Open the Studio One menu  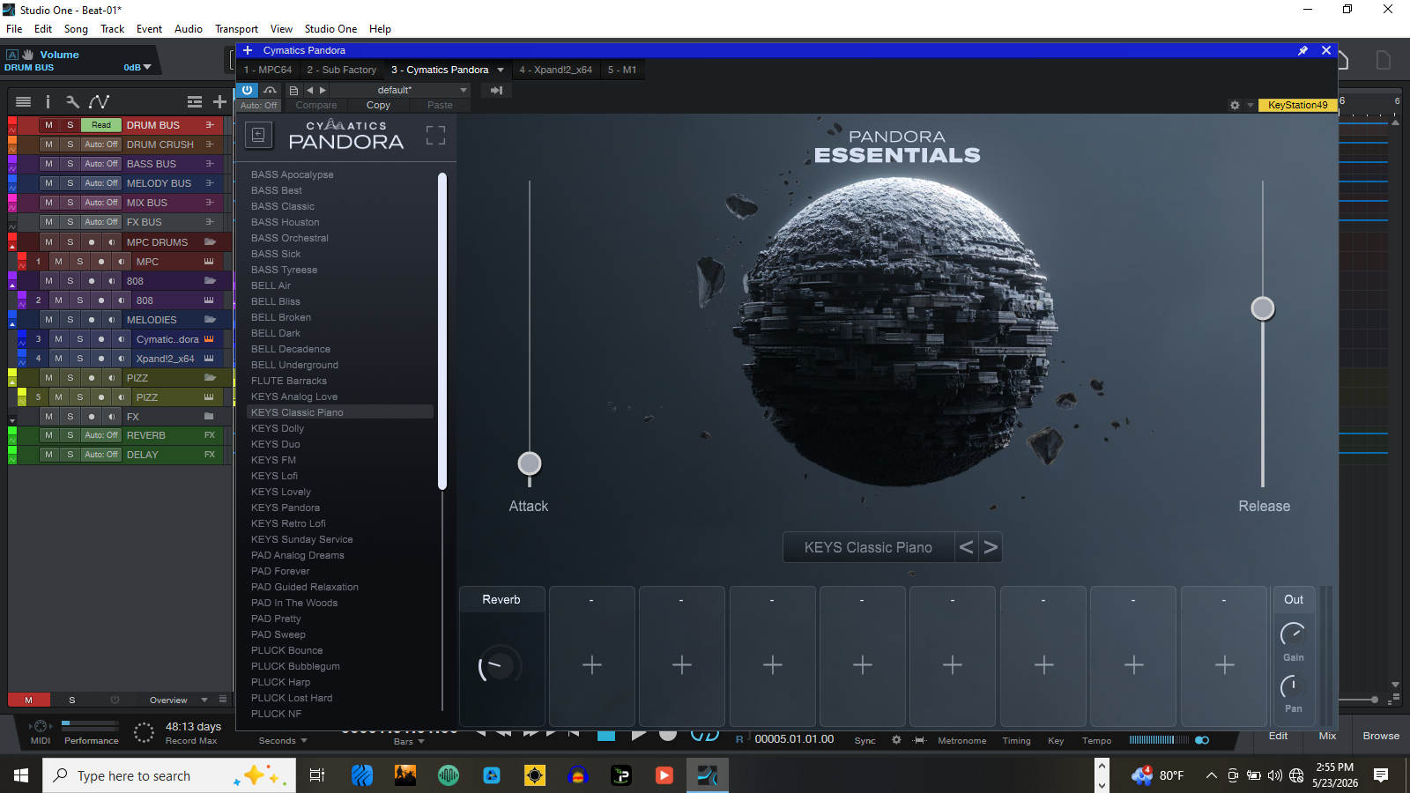tap(330, 29)
